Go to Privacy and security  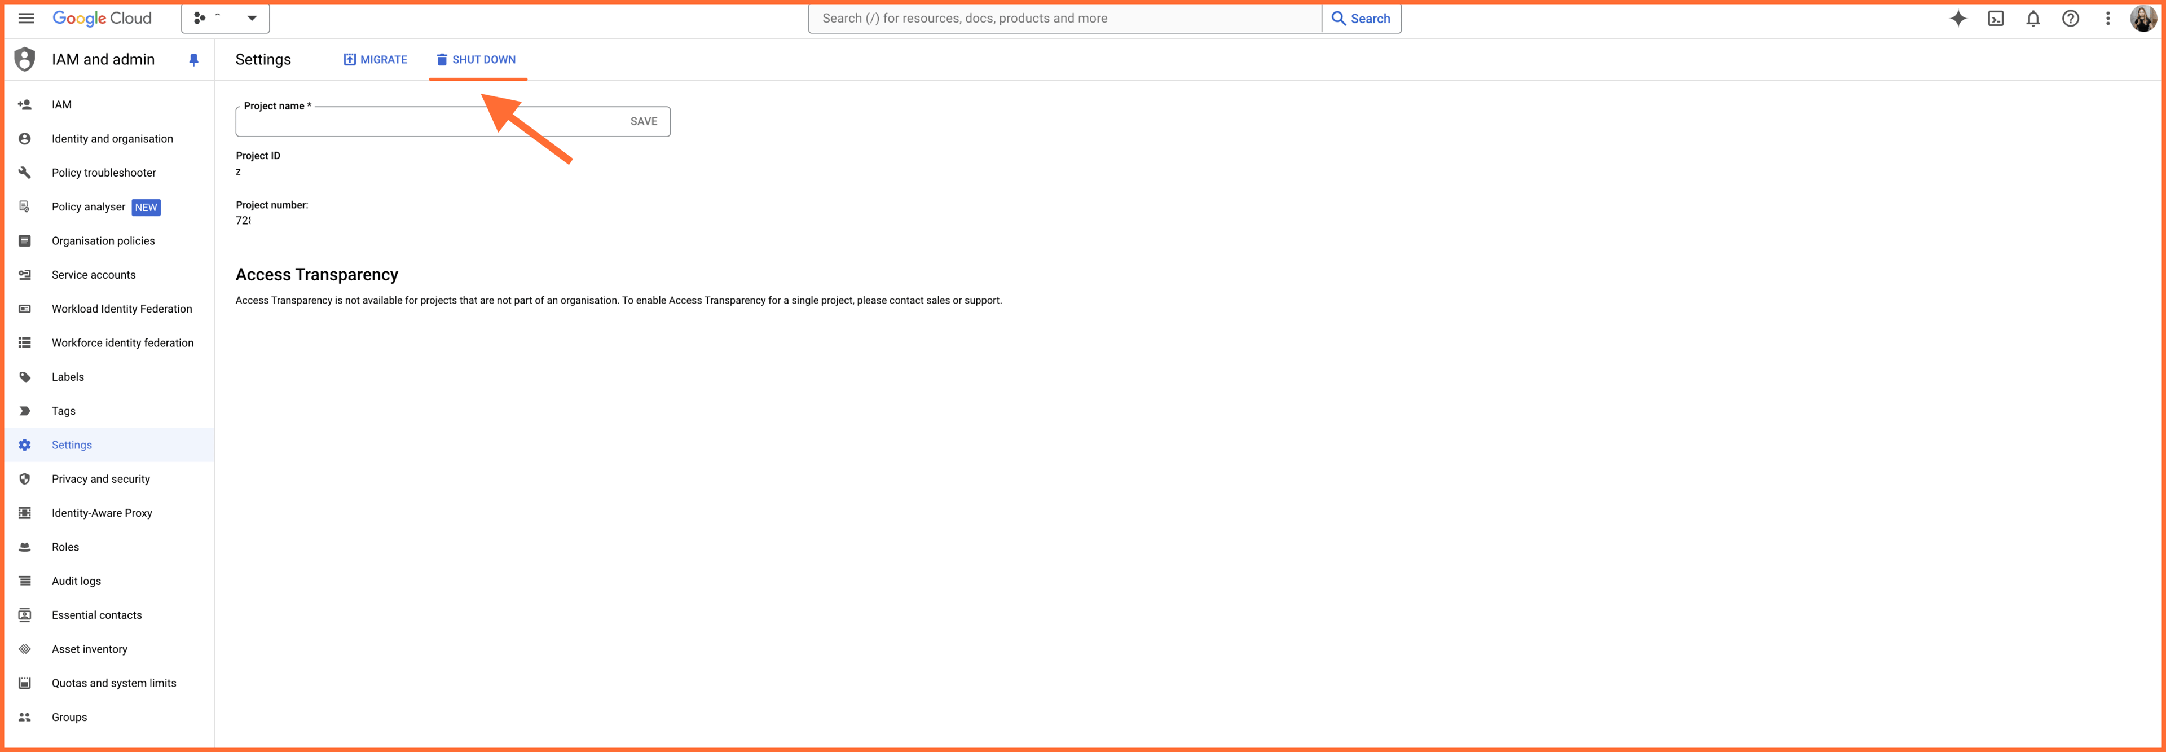(109, 480)
